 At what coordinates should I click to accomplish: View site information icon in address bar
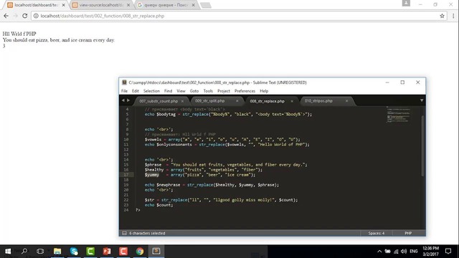point(36,16)
